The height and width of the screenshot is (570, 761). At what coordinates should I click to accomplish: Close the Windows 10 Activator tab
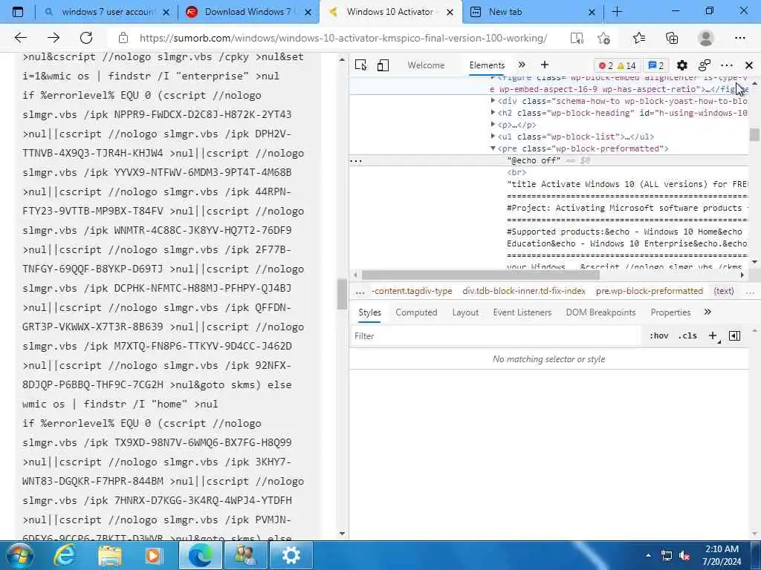(x=450, y=12)
